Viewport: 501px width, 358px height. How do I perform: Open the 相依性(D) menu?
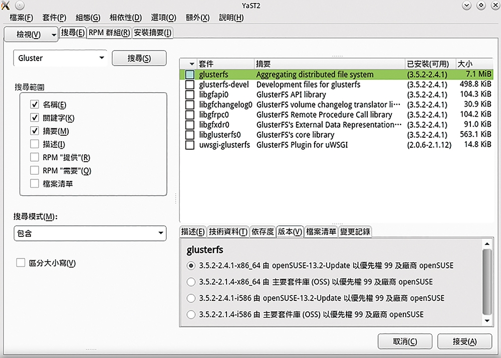tap(126, 18)
